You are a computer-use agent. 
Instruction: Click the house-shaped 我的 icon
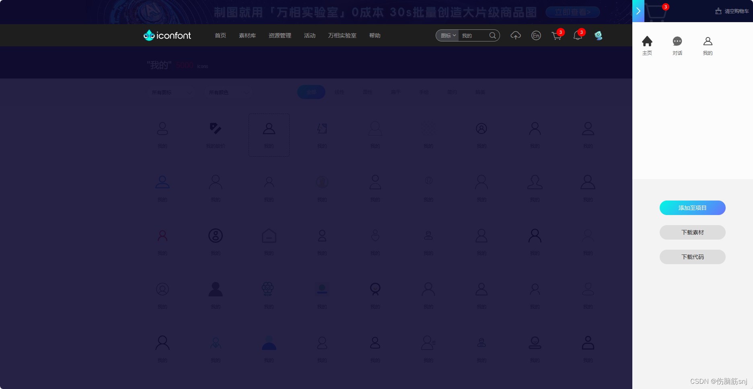(269, 236)
